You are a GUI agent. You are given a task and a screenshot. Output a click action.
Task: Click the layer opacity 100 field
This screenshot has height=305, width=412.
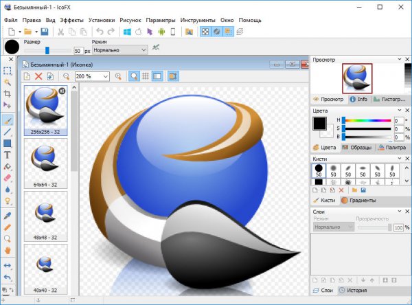pos(398,227)
